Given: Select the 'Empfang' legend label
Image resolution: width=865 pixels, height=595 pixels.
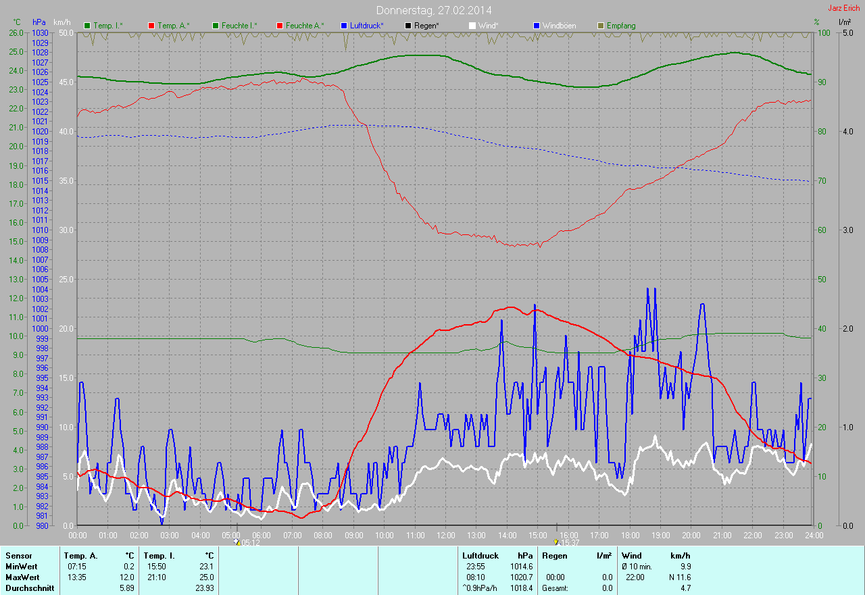Looking at the screenshot, I should pos(621,26).
